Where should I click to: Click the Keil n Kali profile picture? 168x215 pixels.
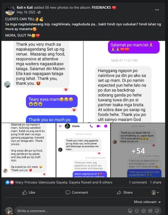(10, 10)
